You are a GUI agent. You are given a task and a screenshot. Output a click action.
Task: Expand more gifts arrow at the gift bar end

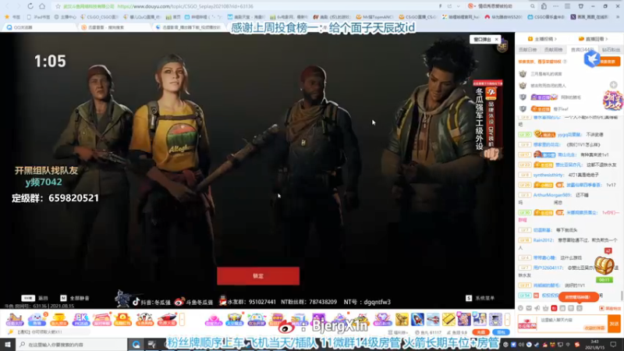click(x=507, y=319)
